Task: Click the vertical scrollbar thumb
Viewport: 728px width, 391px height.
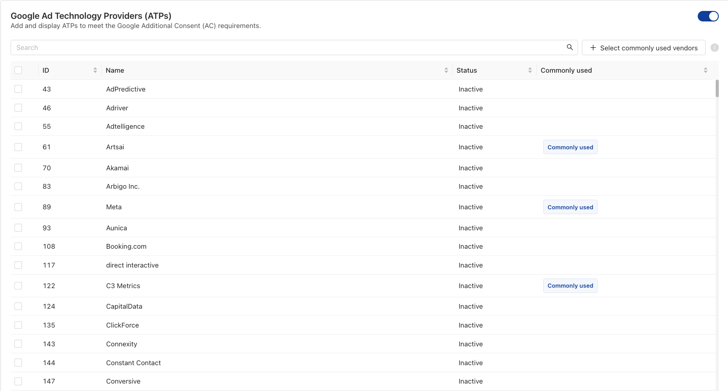Action: [x=717, y=88]
